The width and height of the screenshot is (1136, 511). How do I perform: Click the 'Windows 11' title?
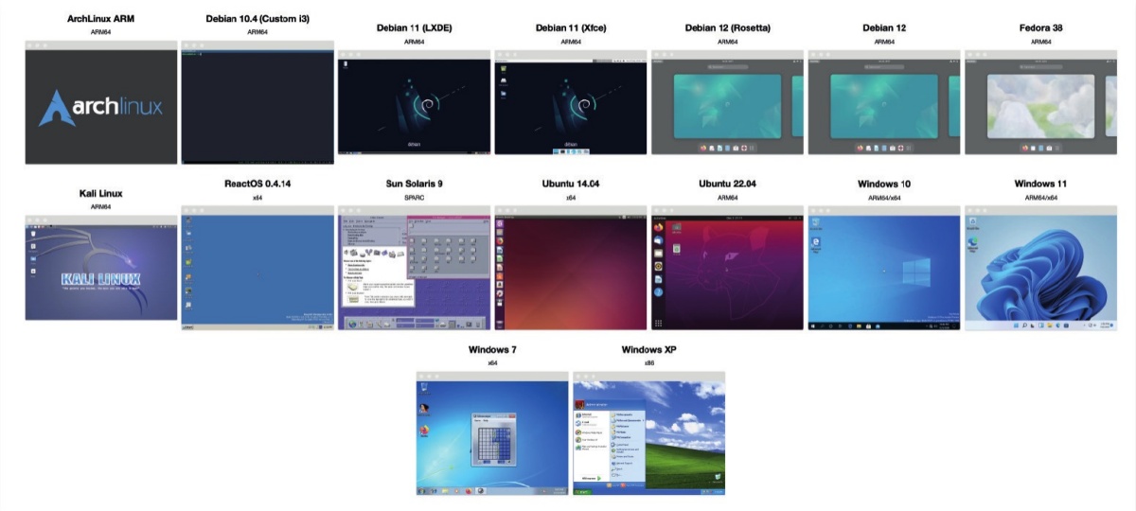1041,184
